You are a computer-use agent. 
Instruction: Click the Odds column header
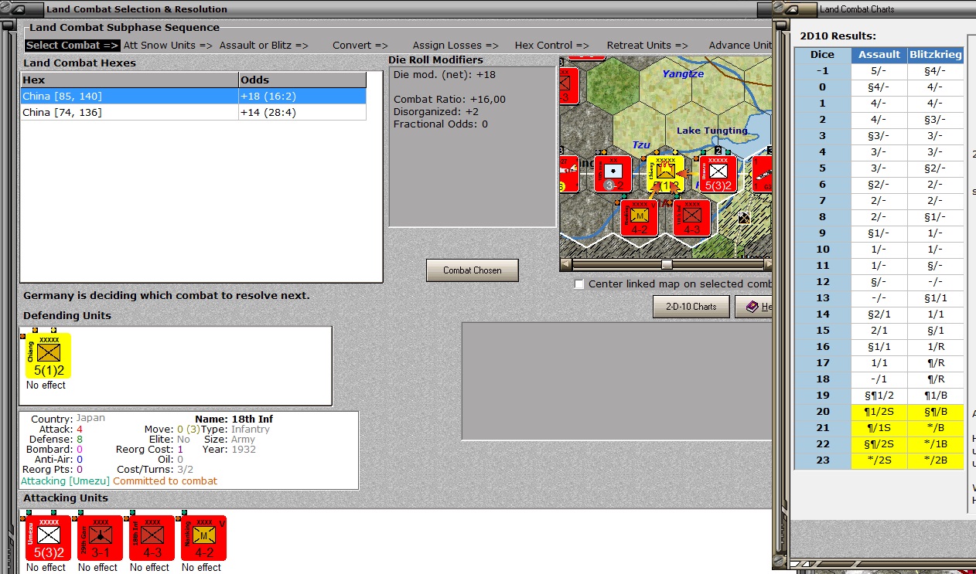click(x=302, y=80)
